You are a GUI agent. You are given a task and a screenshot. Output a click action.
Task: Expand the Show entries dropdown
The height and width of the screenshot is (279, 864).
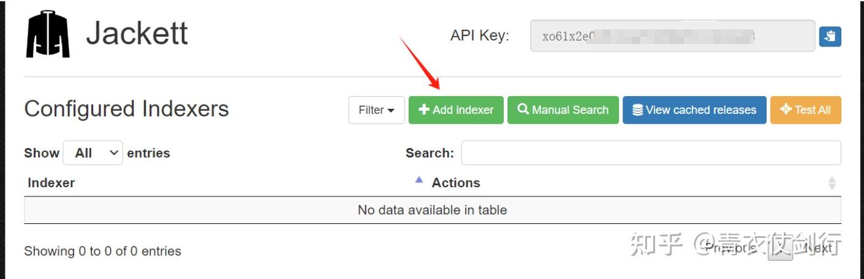(x=93, y=153)
